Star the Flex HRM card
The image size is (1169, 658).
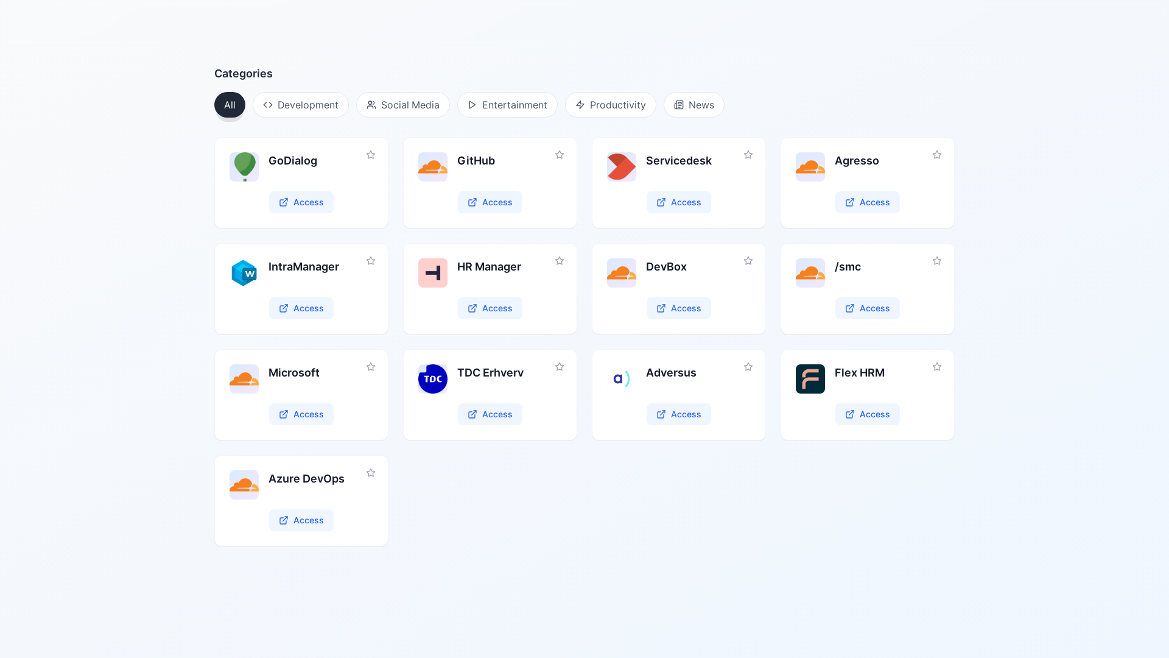[x=937, y=367]
